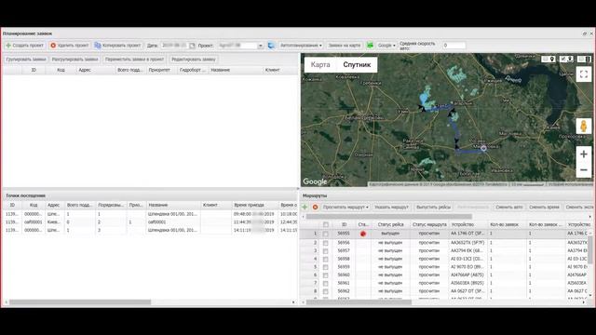Click the Edit request button

[194, 60]
